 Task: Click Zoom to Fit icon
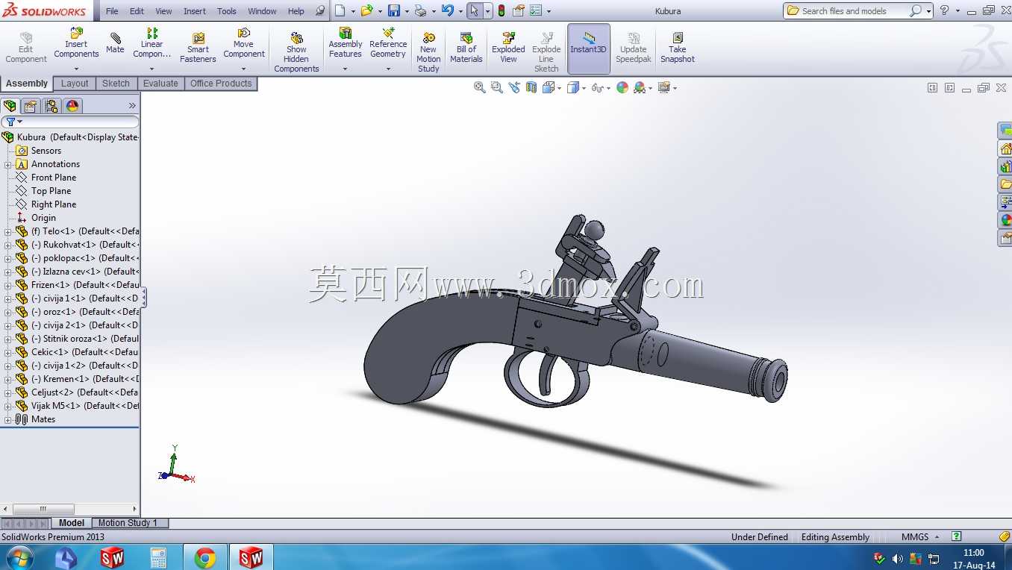click(x=480, y=87)
